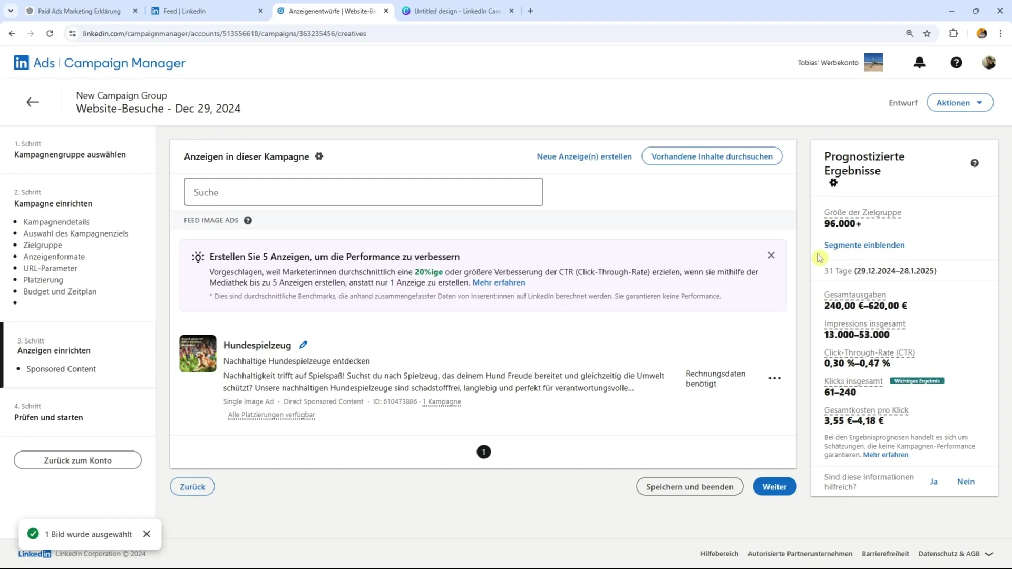Viewport: 1012px width, 569px height.
Task: Click Vorhandene Inhalte durchsuchen button
Action: pos(712,156)
